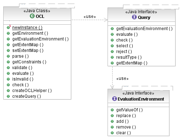Click the green dot beside getValueOf
Screen dimensions: 182x140
112,110
